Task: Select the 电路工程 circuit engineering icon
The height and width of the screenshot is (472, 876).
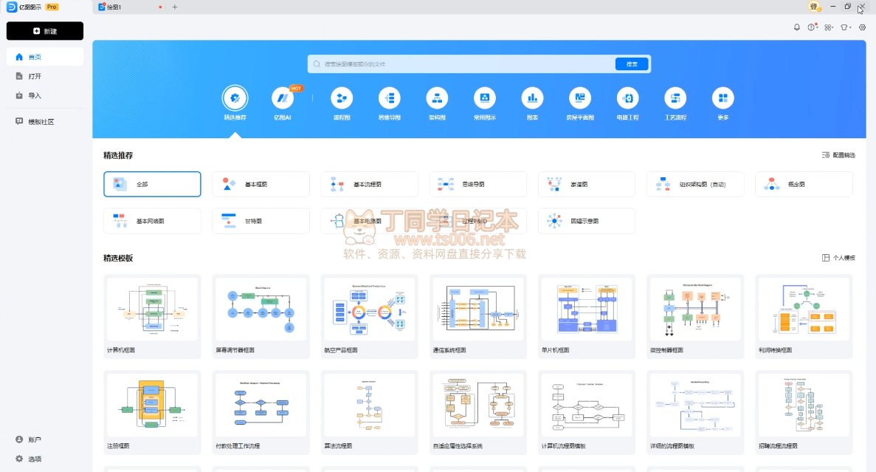Action: coord(627,98)
